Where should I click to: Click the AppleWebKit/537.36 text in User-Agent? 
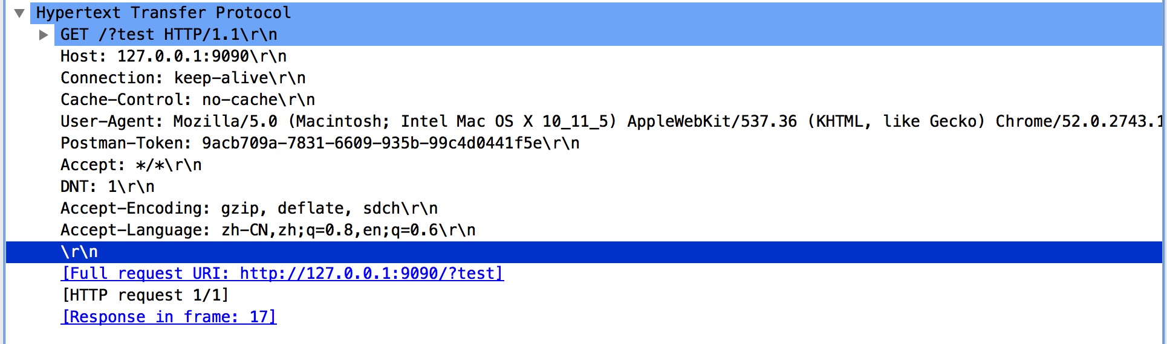point(712,121)
